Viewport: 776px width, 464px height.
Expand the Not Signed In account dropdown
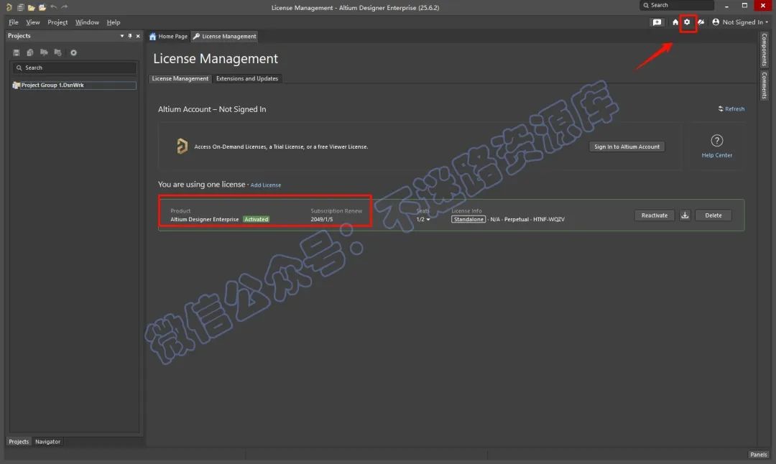pyautogui.click(x=740, y=22)
